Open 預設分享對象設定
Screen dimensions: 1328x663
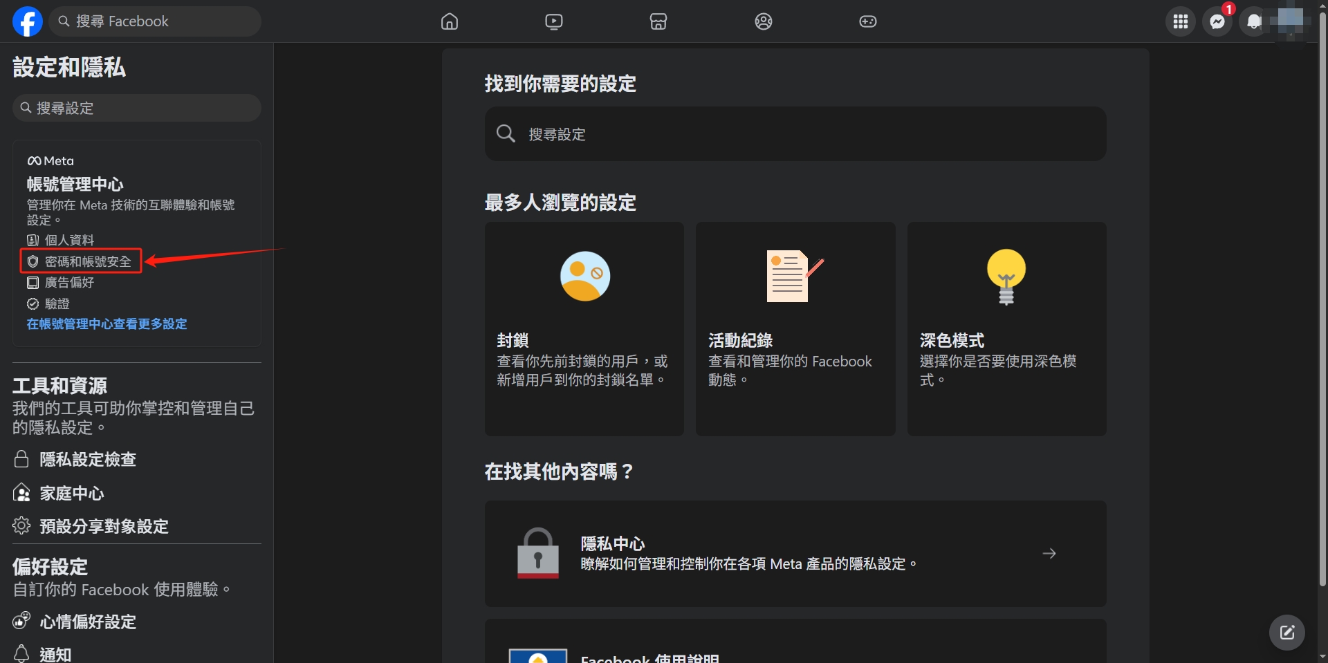(104, 526)
